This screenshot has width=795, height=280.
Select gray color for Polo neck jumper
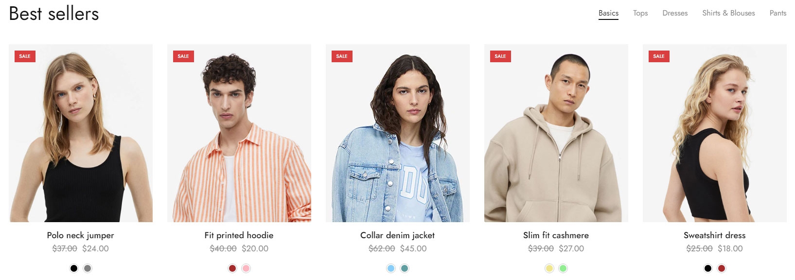coord(88,268)
